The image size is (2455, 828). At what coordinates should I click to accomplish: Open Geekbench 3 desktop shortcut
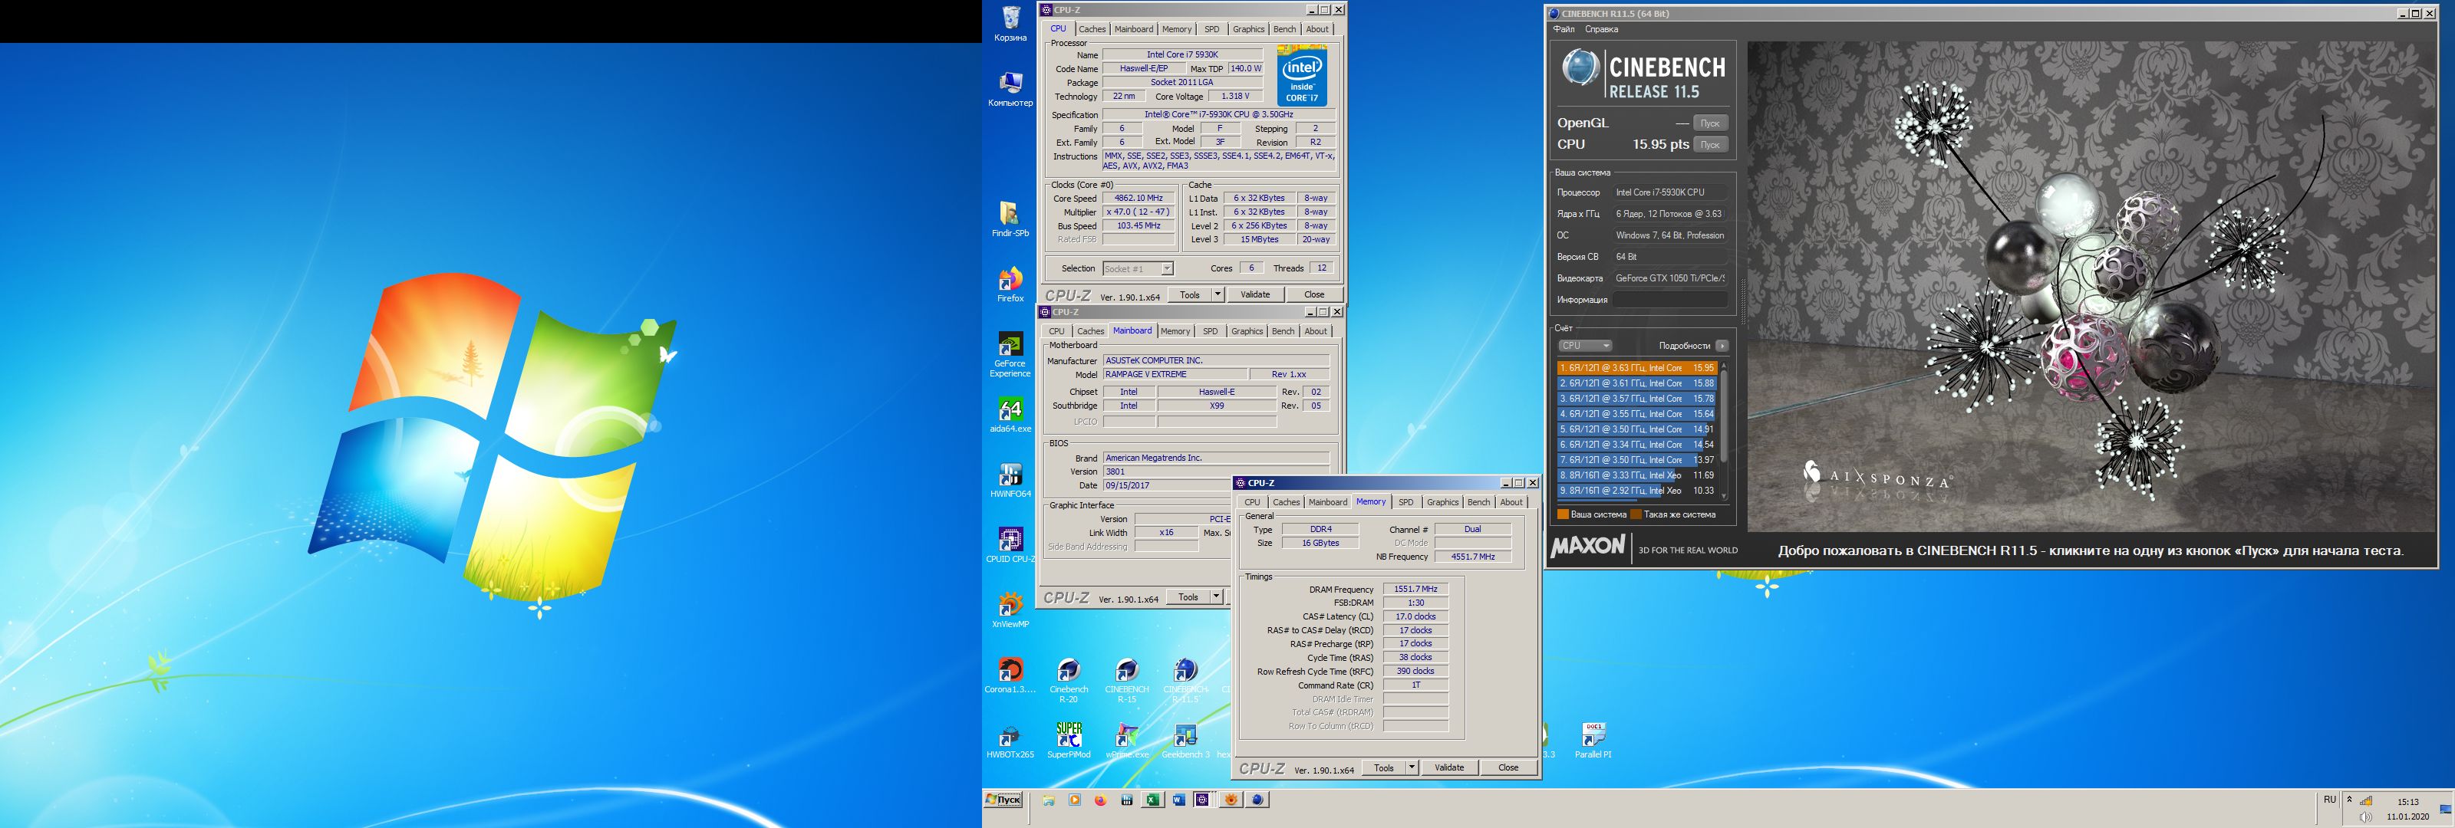1185,741
